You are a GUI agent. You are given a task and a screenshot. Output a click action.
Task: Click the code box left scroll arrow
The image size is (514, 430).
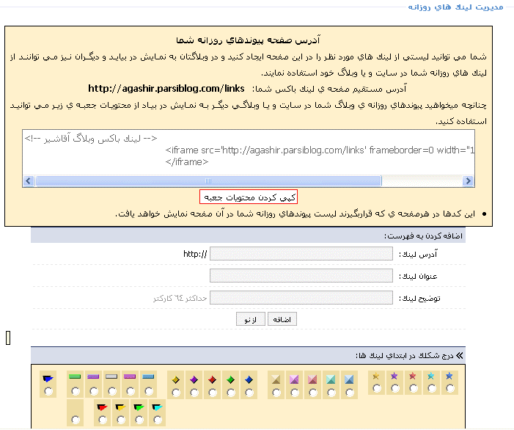point(29,181)
